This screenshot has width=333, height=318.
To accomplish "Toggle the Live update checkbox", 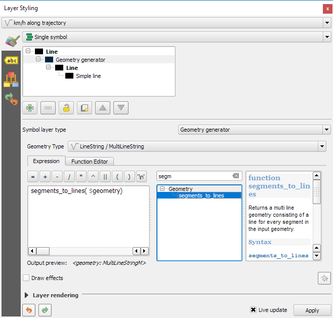I will (x=254, y=310).
